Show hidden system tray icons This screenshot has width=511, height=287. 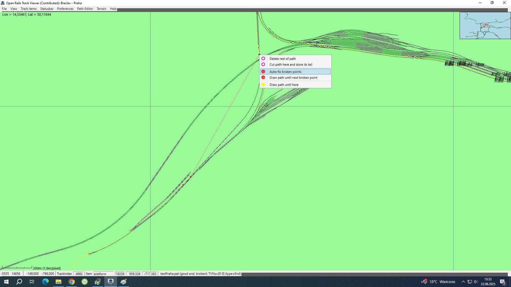463,282
